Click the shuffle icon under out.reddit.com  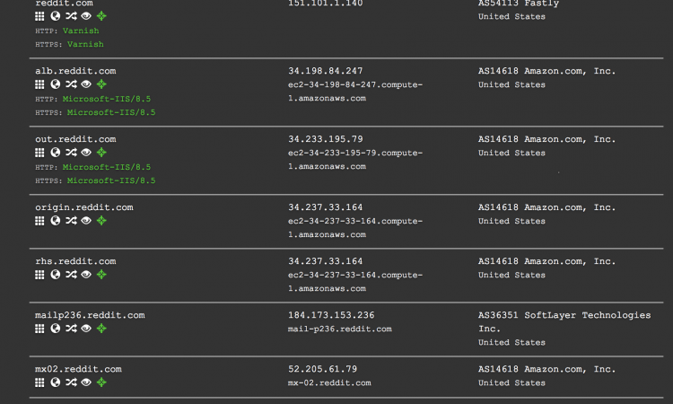[71, 153]
